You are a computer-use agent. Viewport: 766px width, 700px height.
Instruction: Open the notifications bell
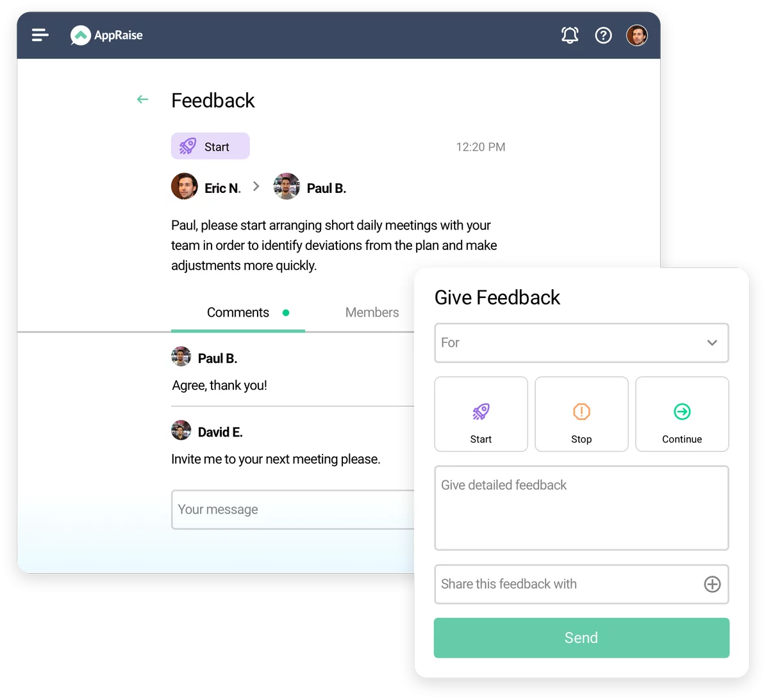point(570,35)
